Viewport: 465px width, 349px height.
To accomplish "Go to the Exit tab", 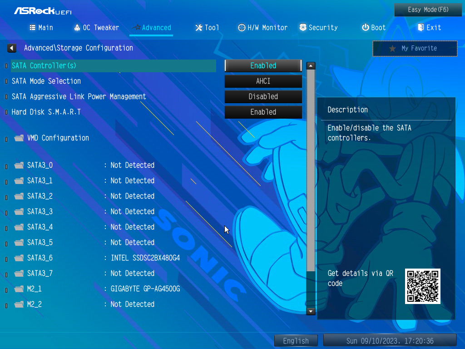I will [429, 28].
